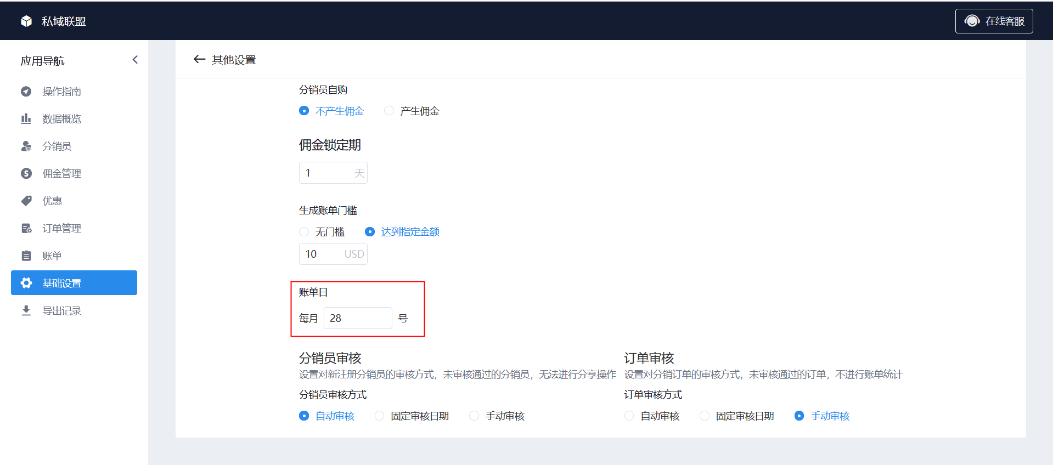Click the 导出记录 download icon

coord(26,311)
